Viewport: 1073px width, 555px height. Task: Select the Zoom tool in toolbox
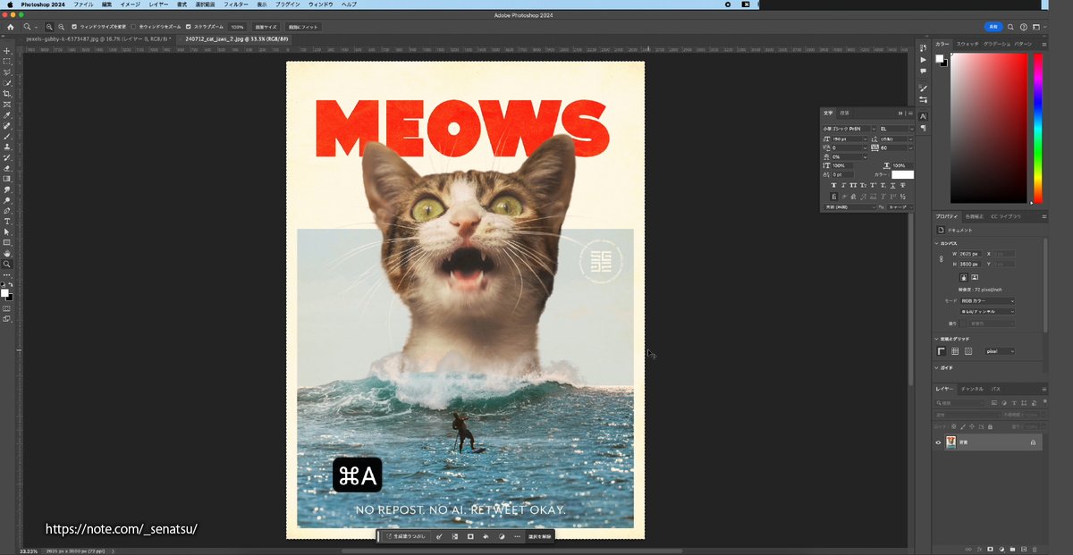[x=7, y=265]
